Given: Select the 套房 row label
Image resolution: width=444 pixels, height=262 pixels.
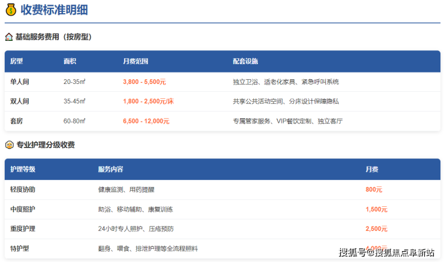Looking at the screenshot, I should (x=17, y=121).
